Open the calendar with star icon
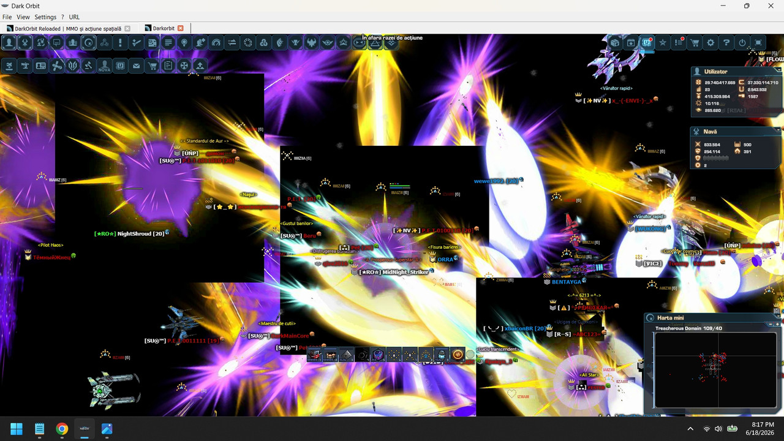Screen dimensions: 784x441 pos(631,42)
